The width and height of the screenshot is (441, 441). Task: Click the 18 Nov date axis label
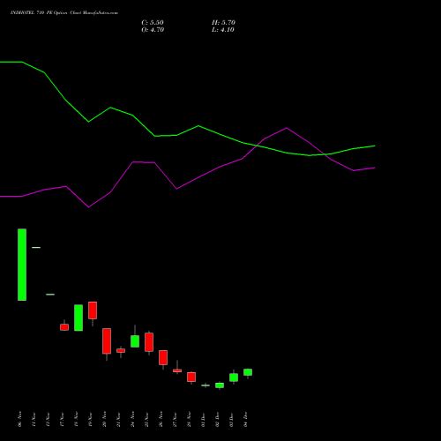pyautogui.click(x=76, y=419)
